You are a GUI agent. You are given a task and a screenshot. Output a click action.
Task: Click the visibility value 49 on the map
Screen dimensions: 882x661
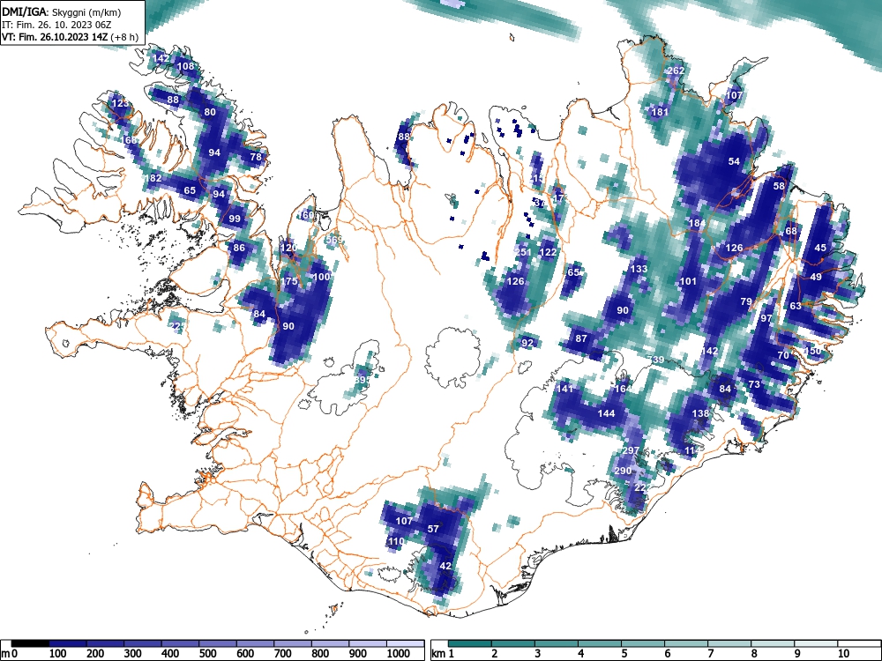[816, 277]
